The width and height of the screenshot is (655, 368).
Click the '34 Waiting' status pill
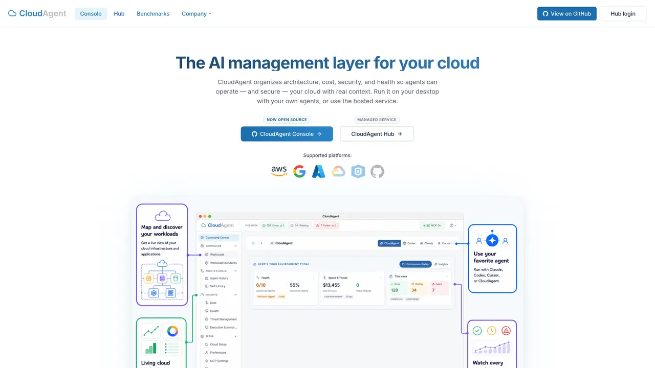pos(300,225)
